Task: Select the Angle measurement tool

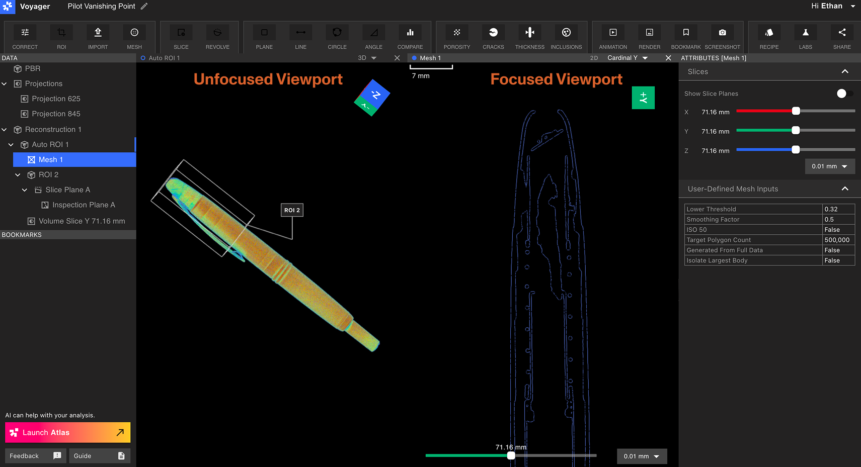Action: tap(373, 36)
